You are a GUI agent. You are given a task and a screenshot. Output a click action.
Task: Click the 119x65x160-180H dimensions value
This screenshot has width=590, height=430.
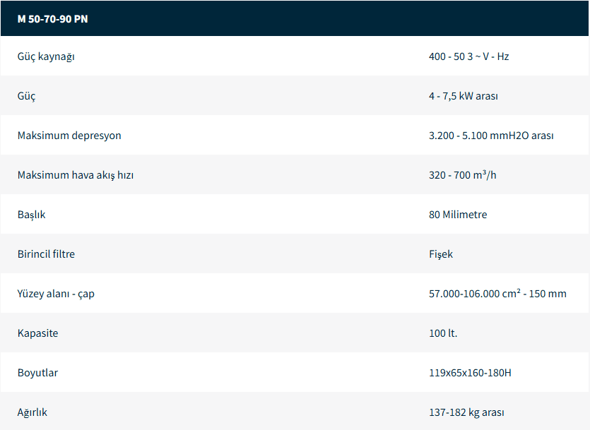click(469, 373)
